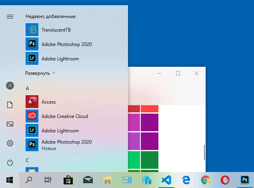
Task: Select Adobe Lightroom under section A
Action: pyautogui.click(x=60, y=131)
